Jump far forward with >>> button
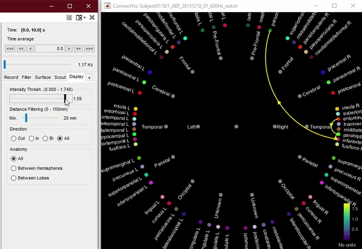This screenshot has width=362, height=249. (x=89, y=48)
